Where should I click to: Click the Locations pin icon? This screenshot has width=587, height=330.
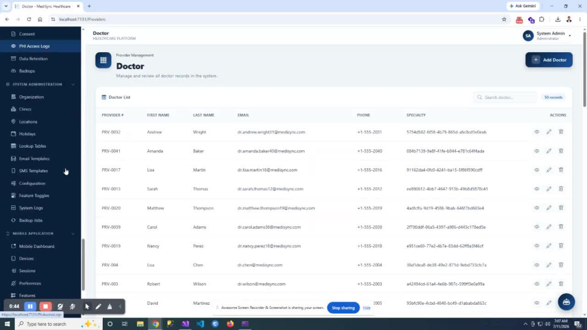[x=14, y=121]
